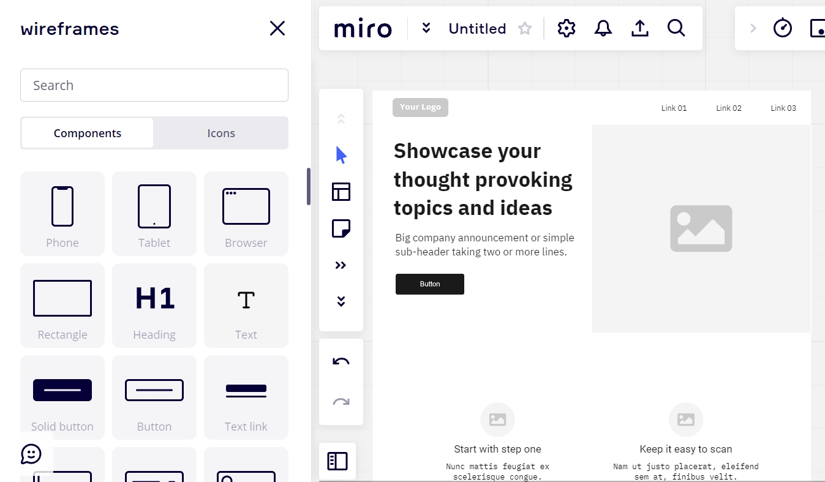Image resolution: width=825 pixels, height=482 pixels.
Task: Select the image icon above Keep it easy
Action: click(686, 420)
